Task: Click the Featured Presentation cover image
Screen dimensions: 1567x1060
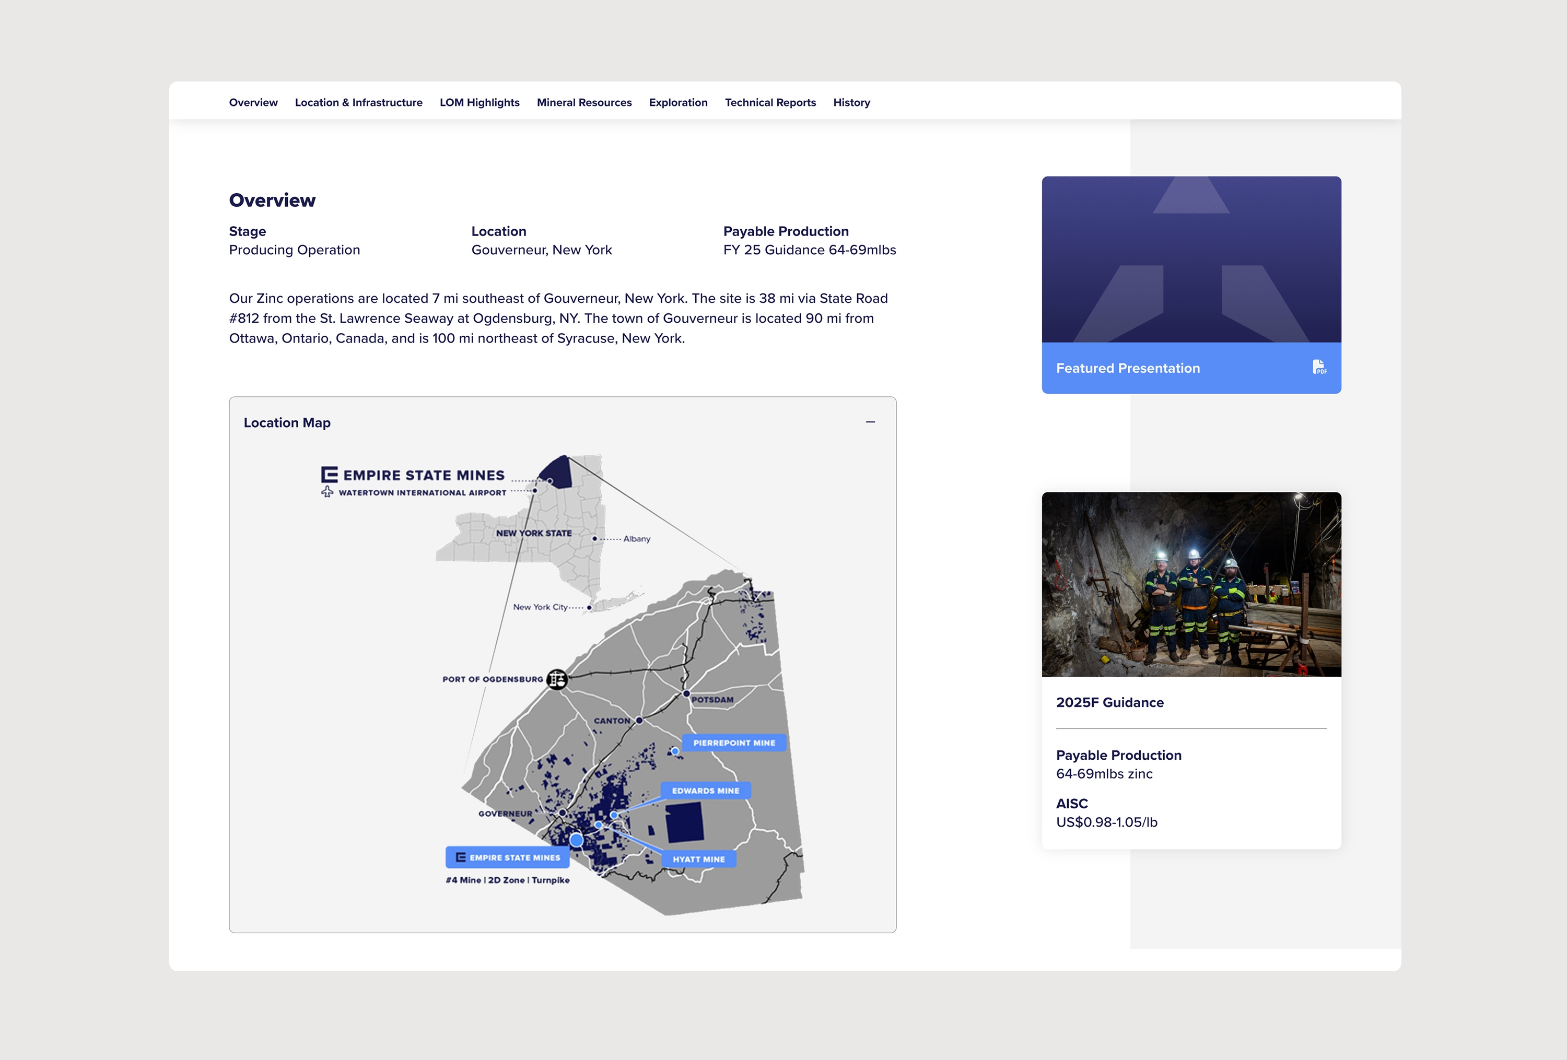Action: point(1191,260)
